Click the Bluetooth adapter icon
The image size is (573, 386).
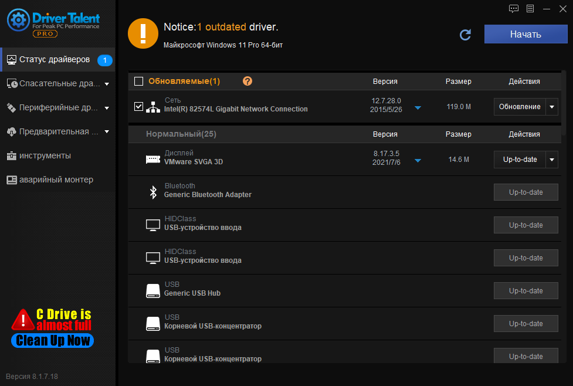pos(153,192)
